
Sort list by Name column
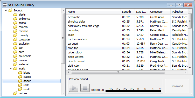coord(93,12)
